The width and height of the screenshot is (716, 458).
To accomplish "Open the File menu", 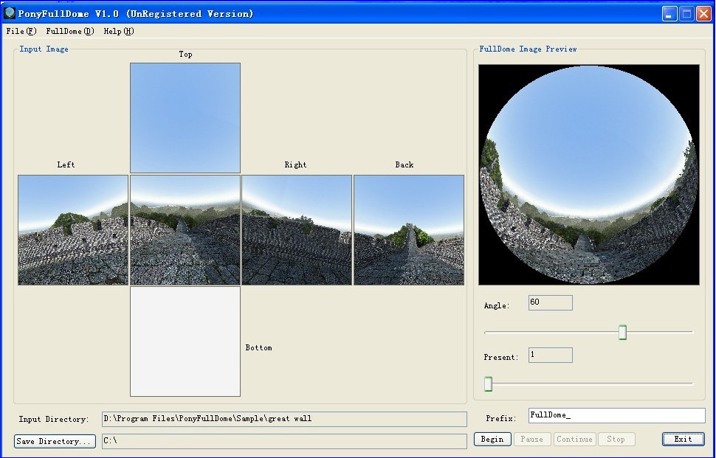I will coord(20,31).
